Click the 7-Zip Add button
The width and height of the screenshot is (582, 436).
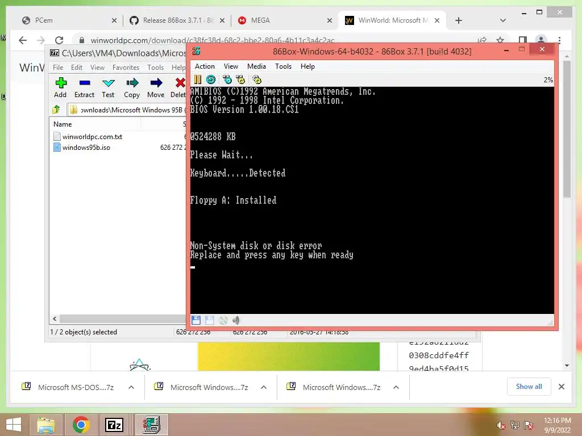[x=60, y=88]
